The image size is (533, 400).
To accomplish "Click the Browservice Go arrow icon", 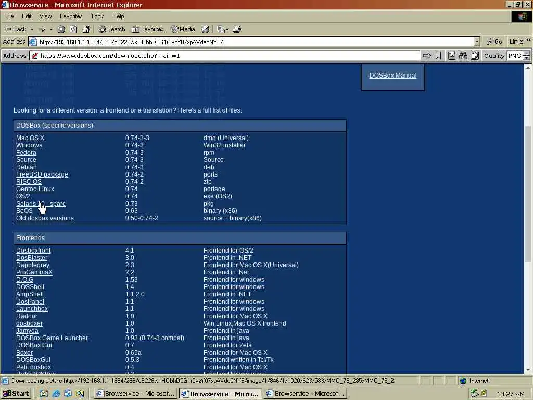I will pos(427,56).
